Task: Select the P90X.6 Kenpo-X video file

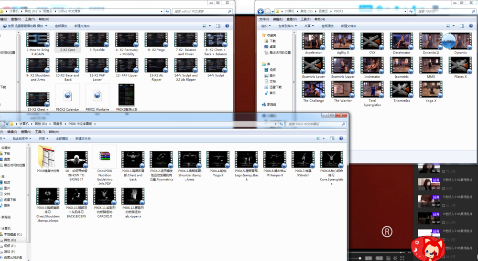Action: [x=275, y=163]
